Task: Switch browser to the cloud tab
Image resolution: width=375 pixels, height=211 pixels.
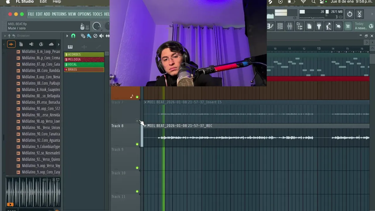Action: 51,44
